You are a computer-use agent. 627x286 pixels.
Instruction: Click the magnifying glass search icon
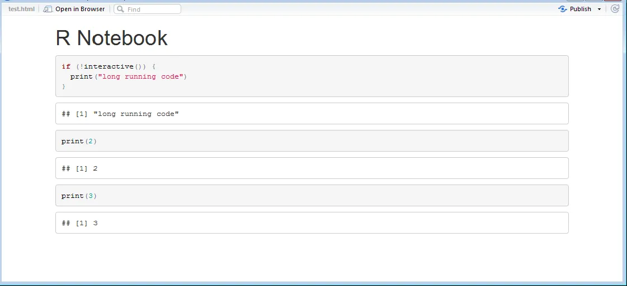point(120,9)
